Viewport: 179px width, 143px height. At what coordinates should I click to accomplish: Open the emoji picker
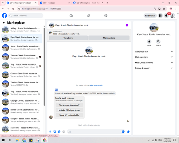point(123,132)
